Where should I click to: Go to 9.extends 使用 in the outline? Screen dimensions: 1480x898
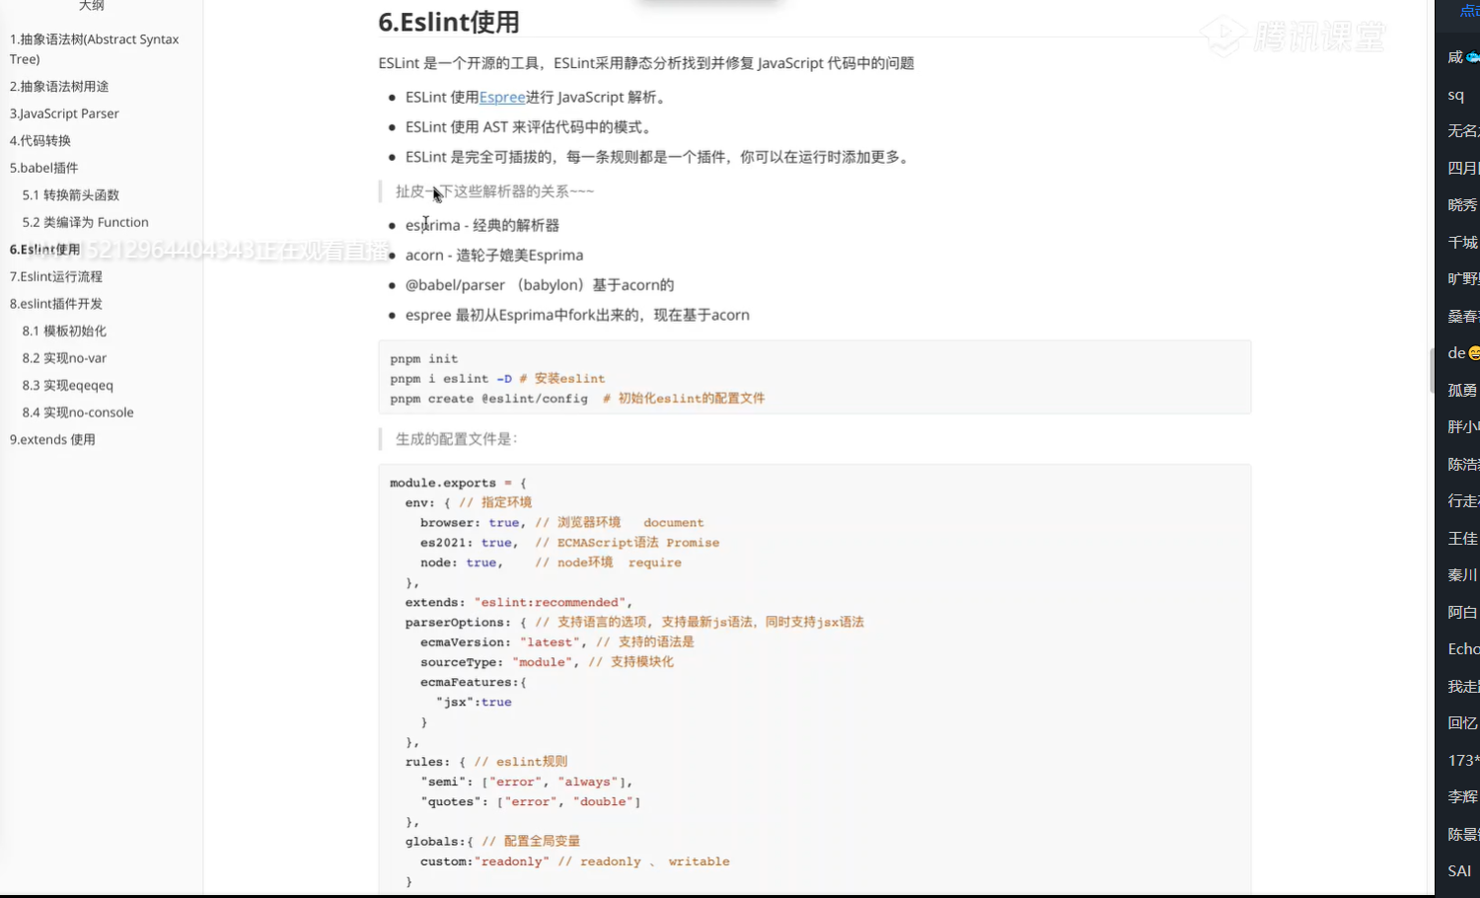pos(53,439)
